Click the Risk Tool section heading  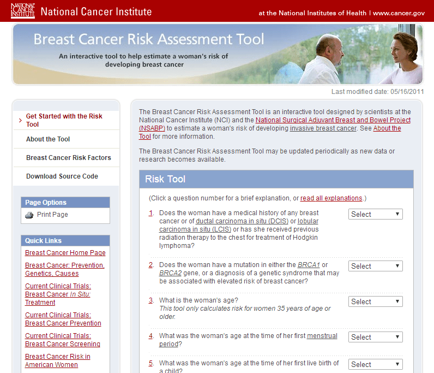coord(165,179)
